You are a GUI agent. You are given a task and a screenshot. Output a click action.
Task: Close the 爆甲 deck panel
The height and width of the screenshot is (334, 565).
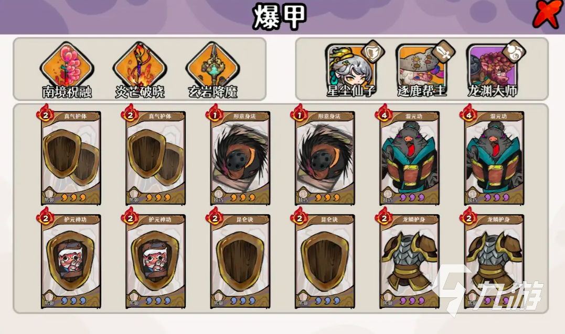pos(548,14)
